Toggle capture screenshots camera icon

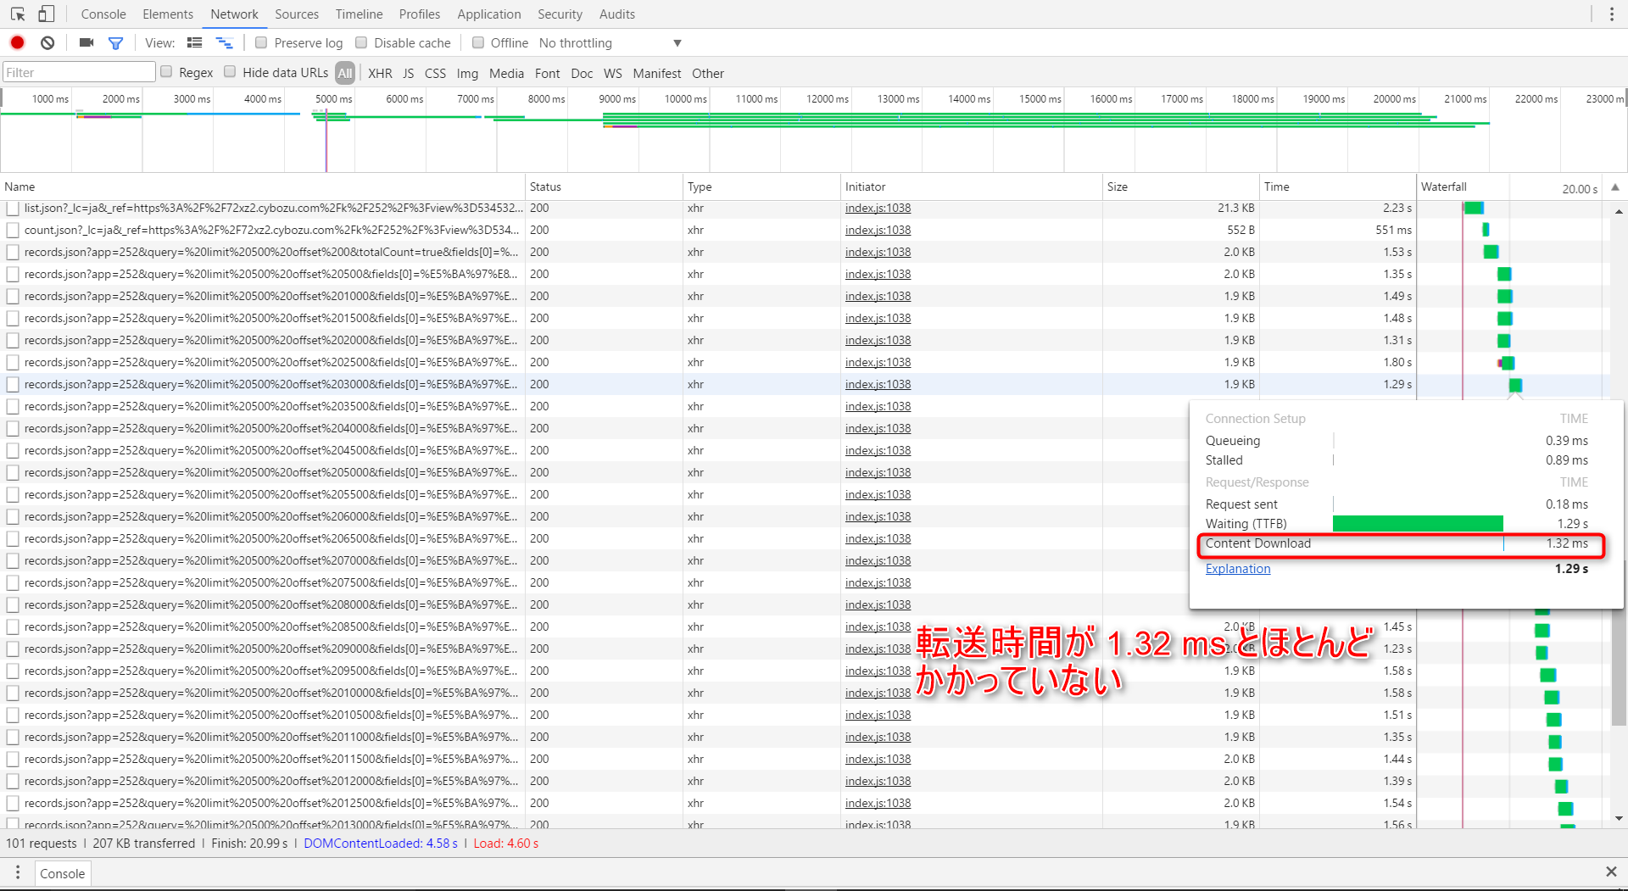coord(86,42)
